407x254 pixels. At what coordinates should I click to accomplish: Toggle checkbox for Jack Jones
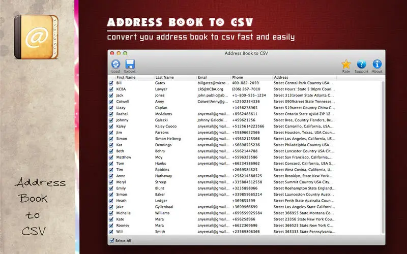111,96
